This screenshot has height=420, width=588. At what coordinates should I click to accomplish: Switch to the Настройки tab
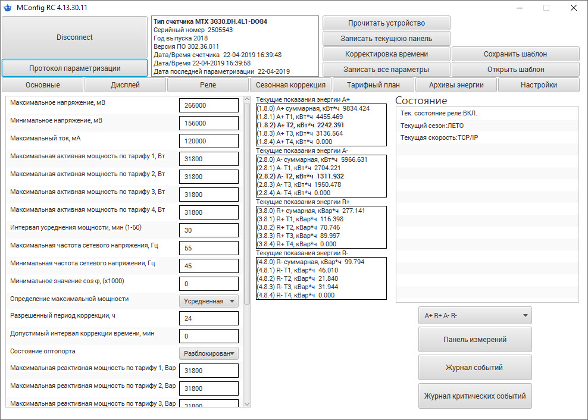point(539,85)
